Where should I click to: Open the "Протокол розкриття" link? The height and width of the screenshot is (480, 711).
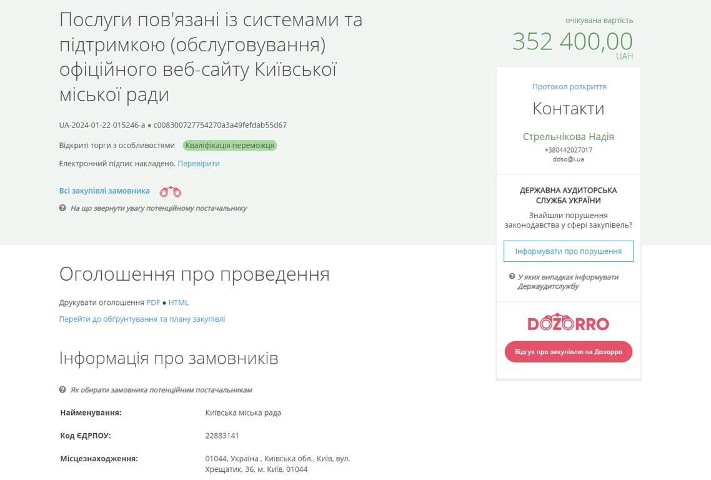click(569, 87)
